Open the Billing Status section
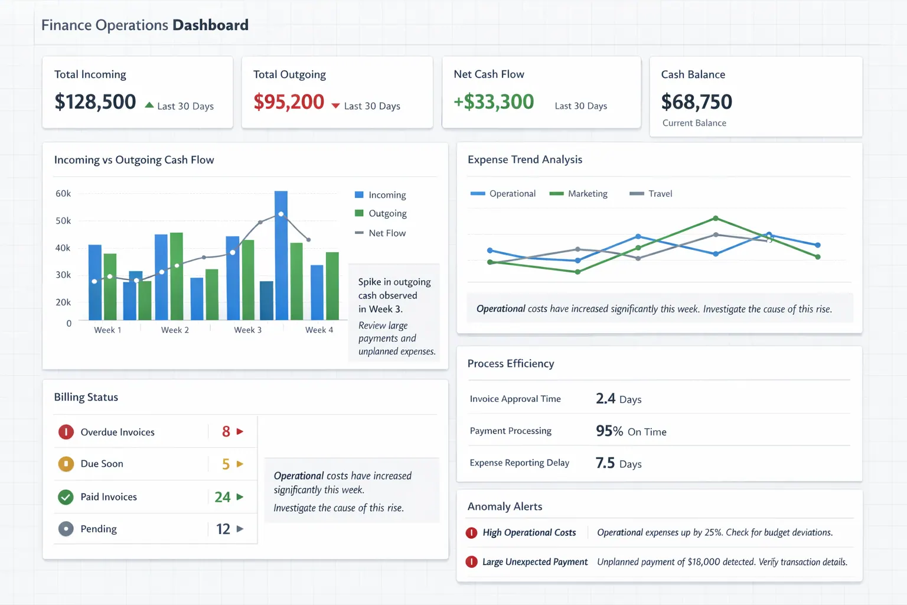 pos(86,397)
